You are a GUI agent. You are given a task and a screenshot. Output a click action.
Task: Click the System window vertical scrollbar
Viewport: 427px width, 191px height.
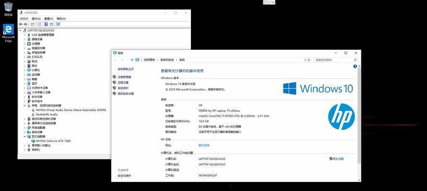[359, 115]
